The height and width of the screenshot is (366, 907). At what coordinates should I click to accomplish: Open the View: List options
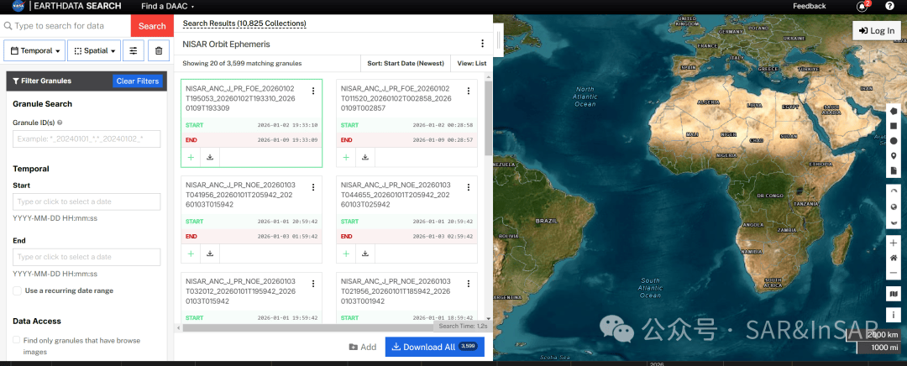click(471, 63)
